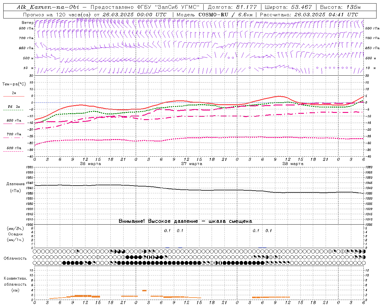This screenshot has height=305, width=381.
Task: Click the '1060' tick on the left pressure axis
Action: [x=30, y=167]
